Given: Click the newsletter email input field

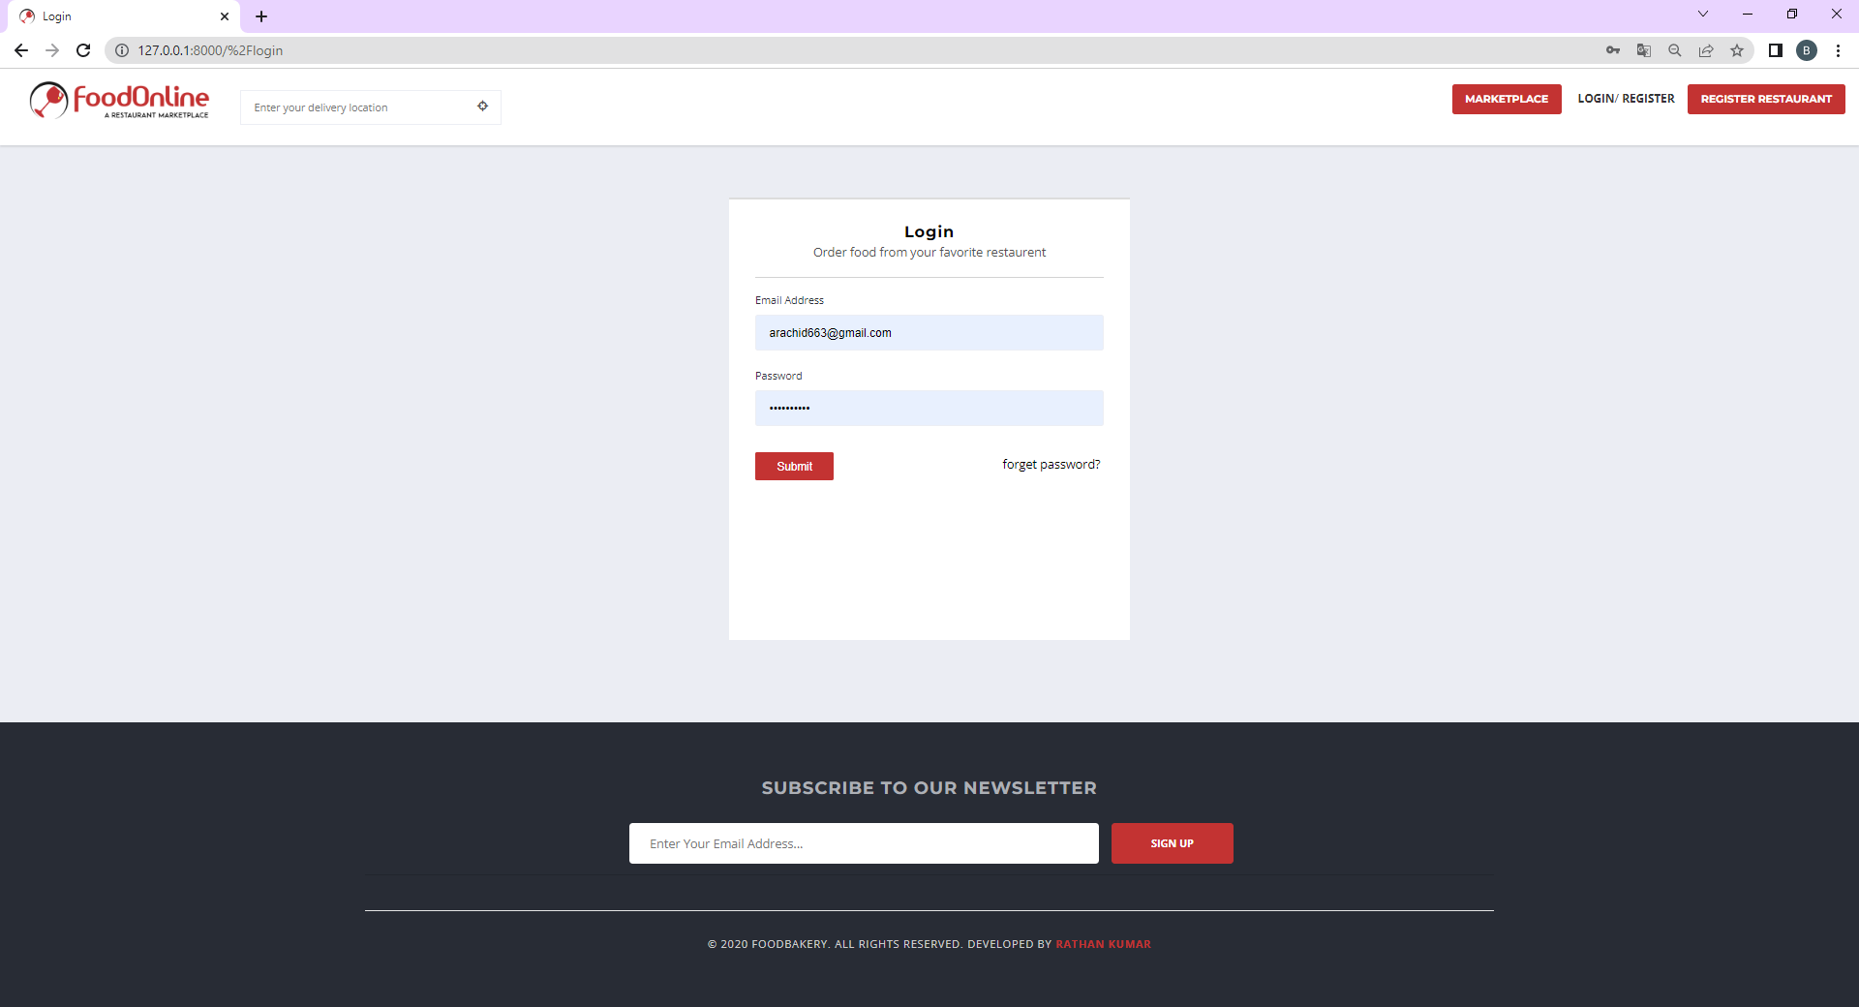Looking at the screenshot, I should [x=864, y=843].
